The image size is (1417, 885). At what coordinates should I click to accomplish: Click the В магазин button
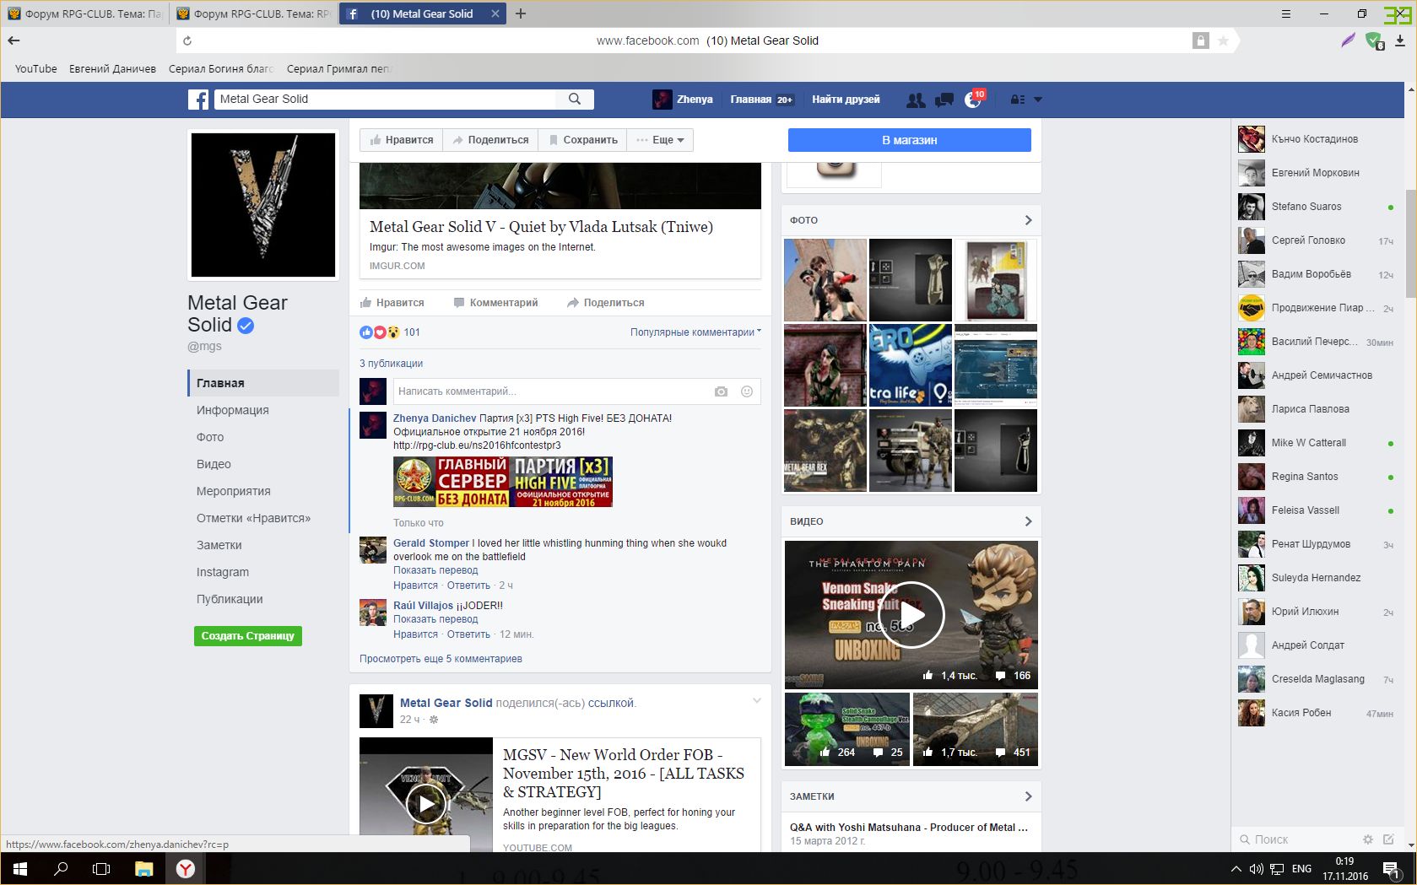click(909, 140)
